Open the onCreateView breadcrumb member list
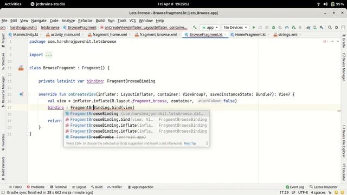The width and height of the screenshot is (347, 195). click(144, 28)
